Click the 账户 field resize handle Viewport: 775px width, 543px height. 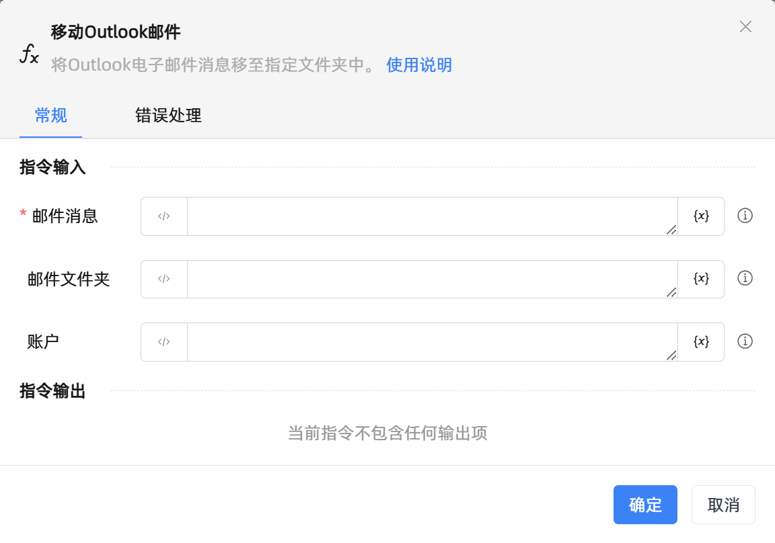[671, 355]
